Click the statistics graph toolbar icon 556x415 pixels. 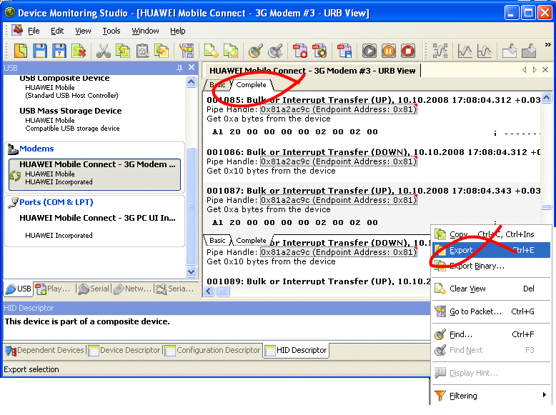coord(465,51)
